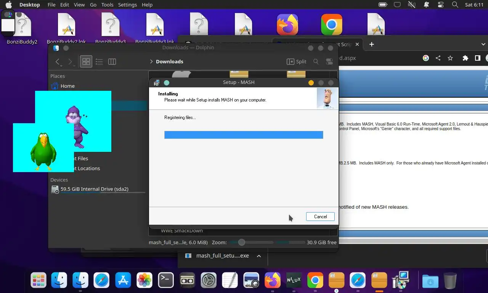
Task: Open the Go menu
Action: (x=93, y=5)
